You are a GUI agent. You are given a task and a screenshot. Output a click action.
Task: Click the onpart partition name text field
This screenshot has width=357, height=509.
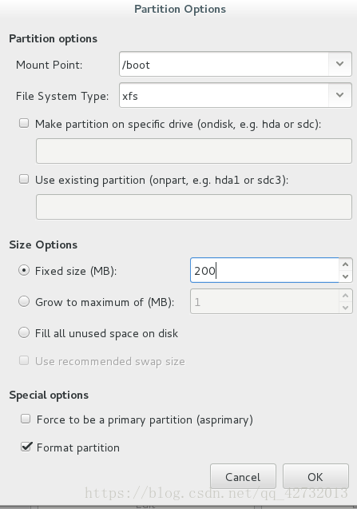pos(194,207)
